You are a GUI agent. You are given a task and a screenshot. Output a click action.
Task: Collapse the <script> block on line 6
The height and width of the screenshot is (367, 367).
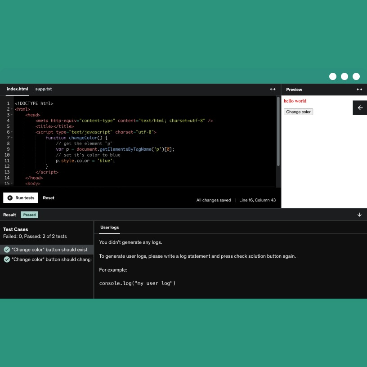point(12,132)
